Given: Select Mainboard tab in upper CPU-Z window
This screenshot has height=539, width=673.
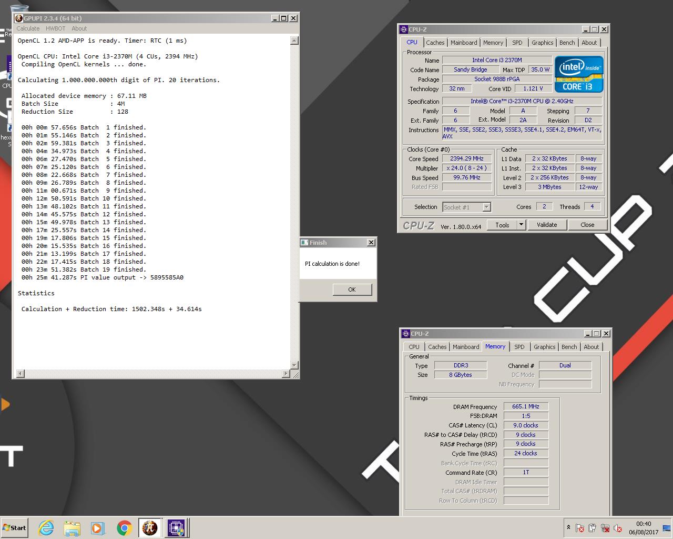Looking at the screenshot, I should [464, 43].
